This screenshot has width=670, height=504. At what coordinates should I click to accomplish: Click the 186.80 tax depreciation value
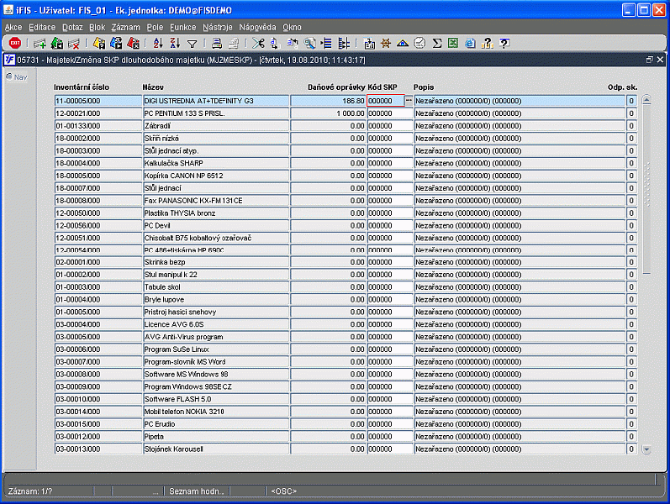pyautogui.click(x=328, y=101)
